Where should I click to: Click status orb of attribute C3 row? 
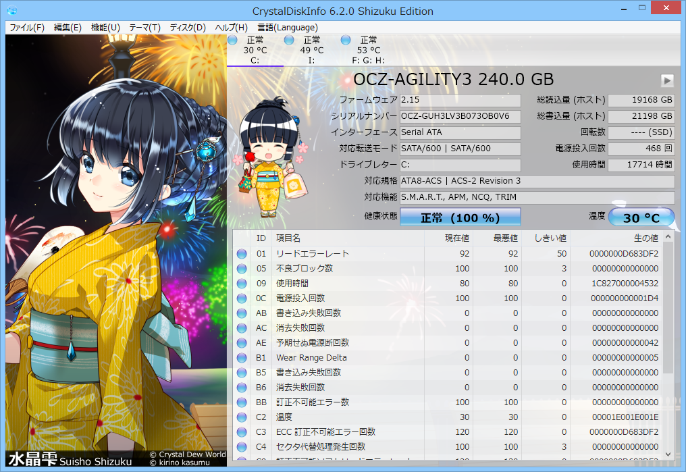242,432
